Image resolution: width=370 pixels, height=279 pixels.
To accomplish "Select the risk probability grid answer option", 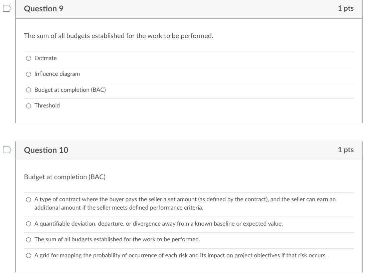I will point(29,255).
